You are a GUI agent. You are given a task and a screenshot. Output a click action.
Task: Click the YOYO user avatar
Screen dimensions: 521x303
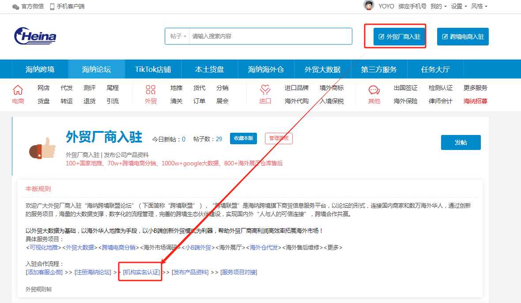pyautogui.click(x=369, y=5)
